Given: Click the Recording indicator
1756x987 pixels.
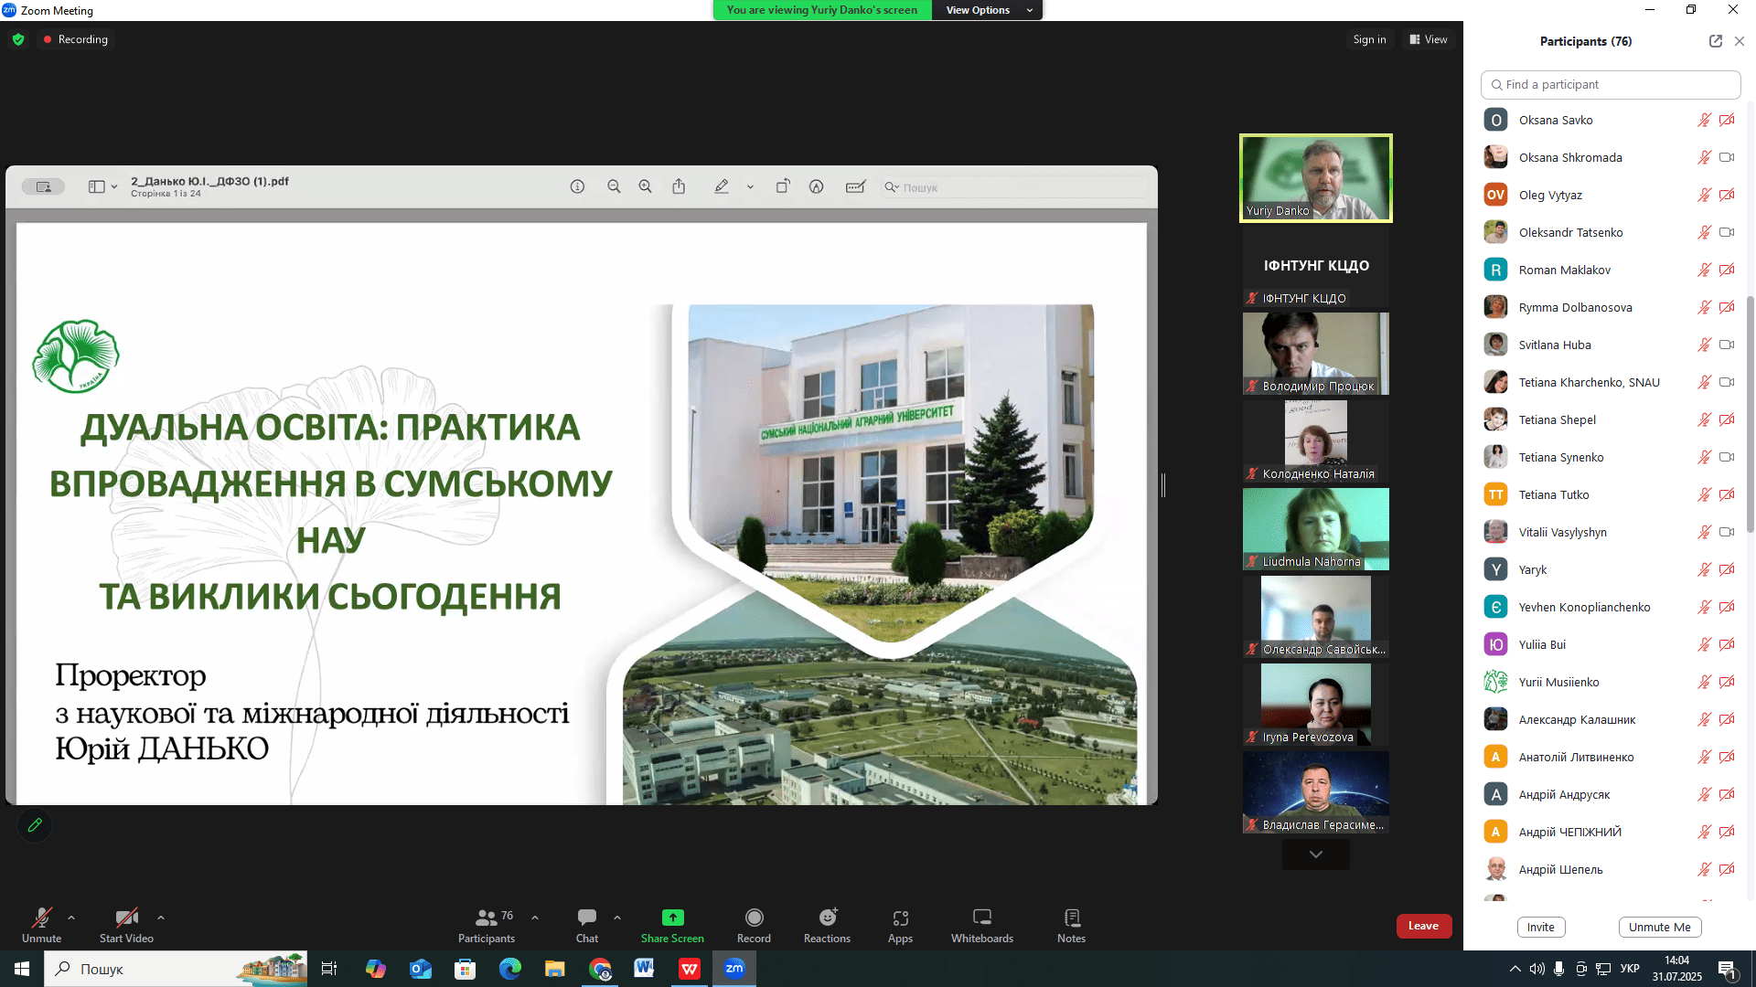Looking at the screenshot, I should point(76,39).
